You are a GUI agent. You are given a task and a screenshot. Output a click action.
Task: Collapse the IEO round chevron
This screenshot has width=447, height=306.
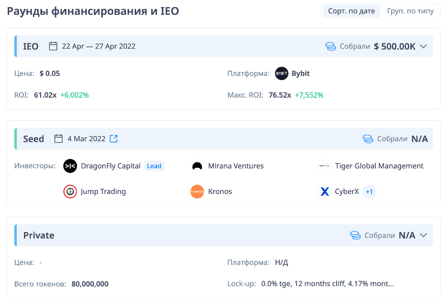423,46
